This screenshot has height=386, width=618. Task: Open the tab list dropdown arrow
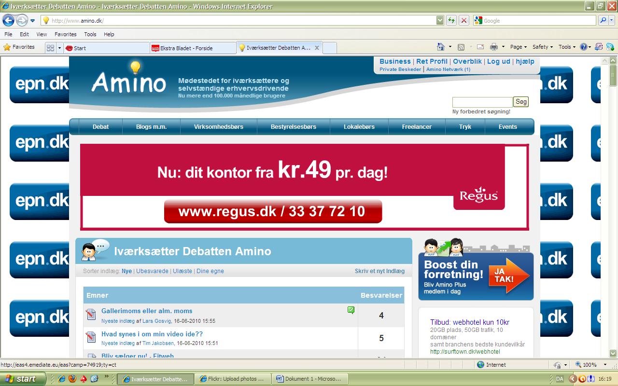pos(60,48)
